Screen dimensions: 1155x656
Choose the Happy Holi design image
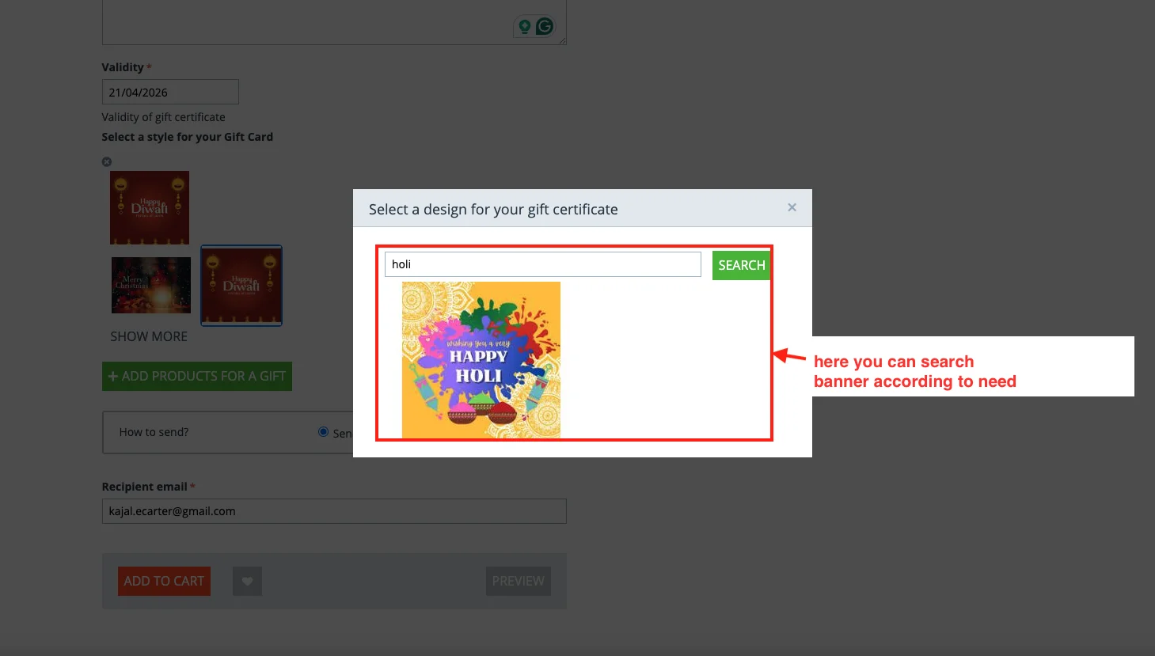pos(481,360)
